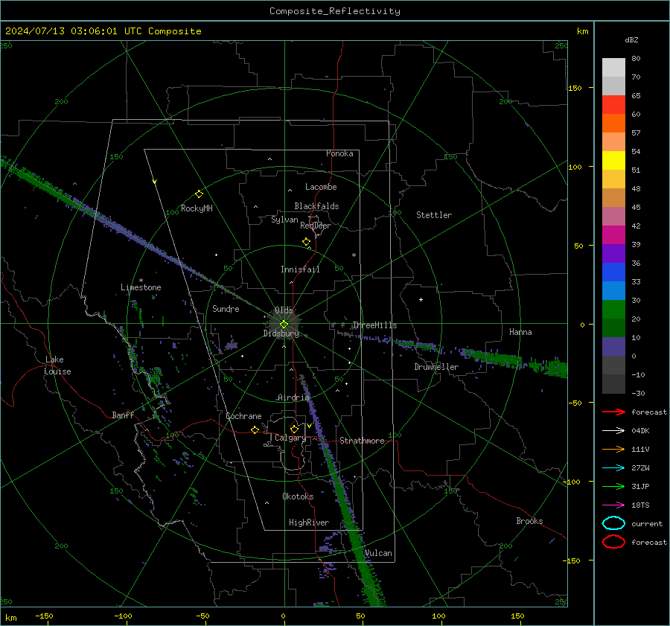
Task: Click the Calgary city label
Action: (290, 438)
